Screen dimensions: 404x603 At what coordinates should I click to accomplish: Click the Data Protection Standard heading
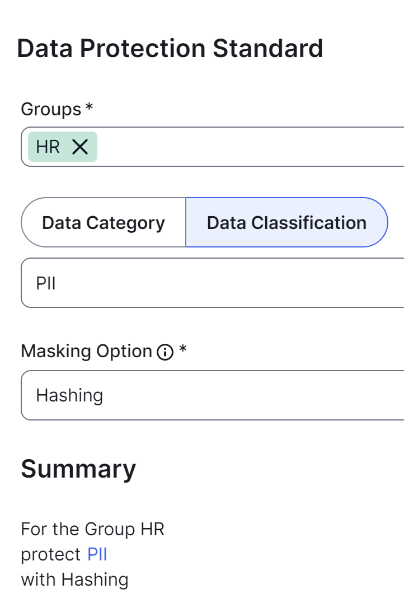(x=171, y=49)
